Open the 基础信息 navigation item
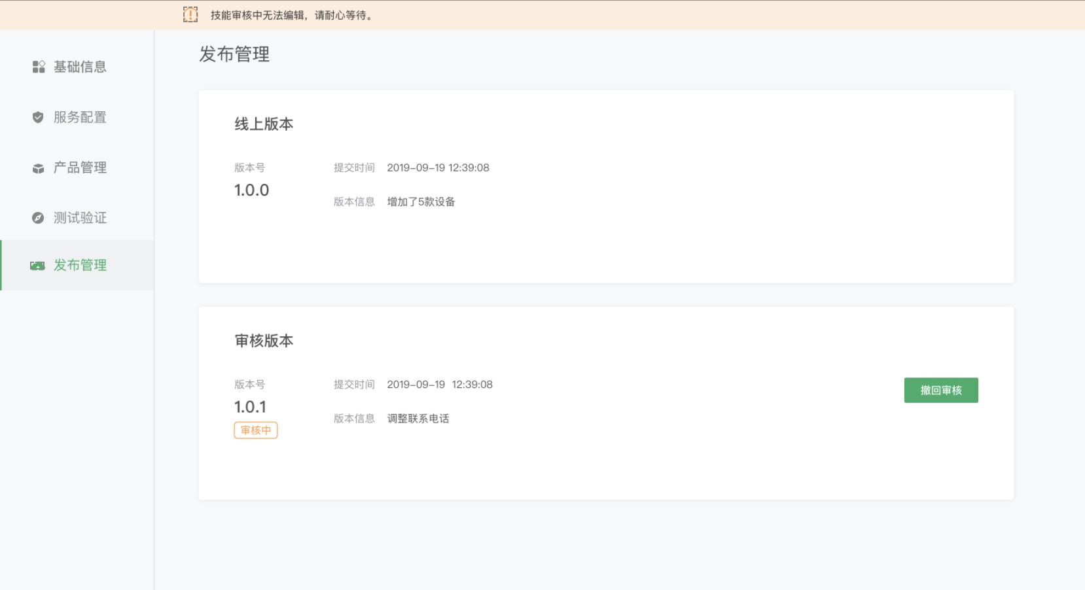 pos(80,66)
